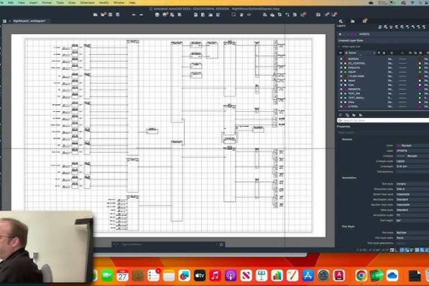Open the Edit menu
The height and width of the screenshot is (286, 429).
(11, 2)
